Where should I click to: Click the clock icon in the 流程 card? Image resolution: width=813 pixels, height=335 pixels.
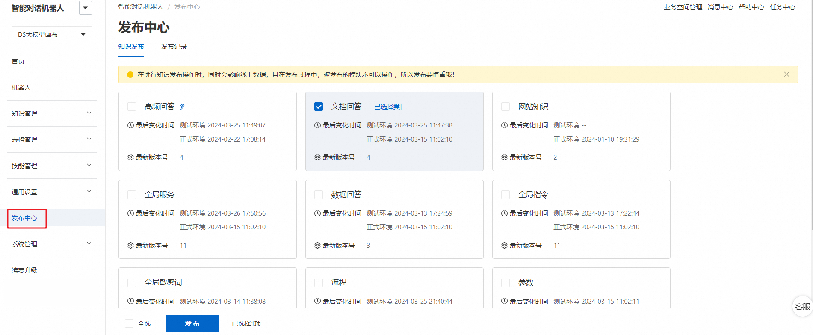tap(318, 302)
